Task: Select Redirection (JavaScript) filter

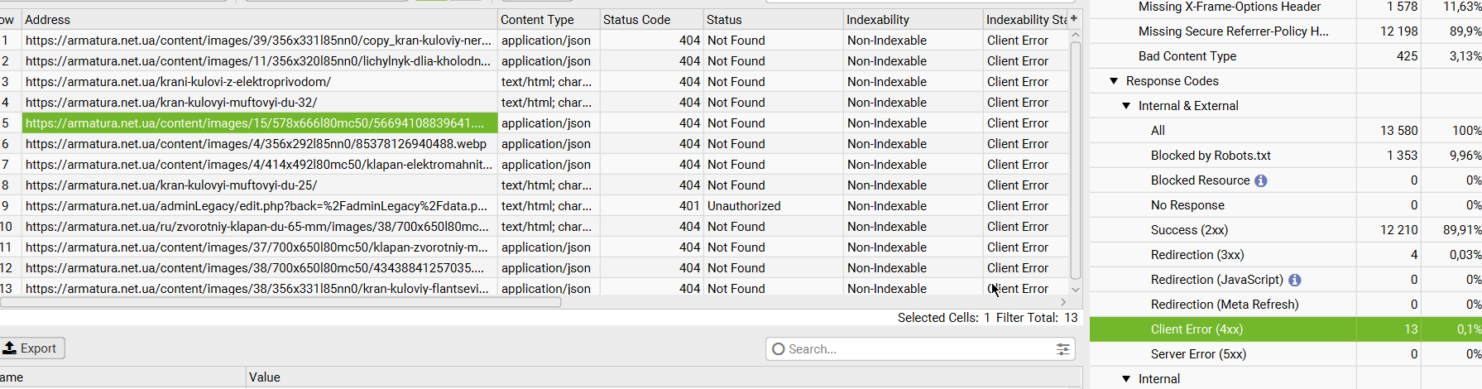Action: (1216, 280)
